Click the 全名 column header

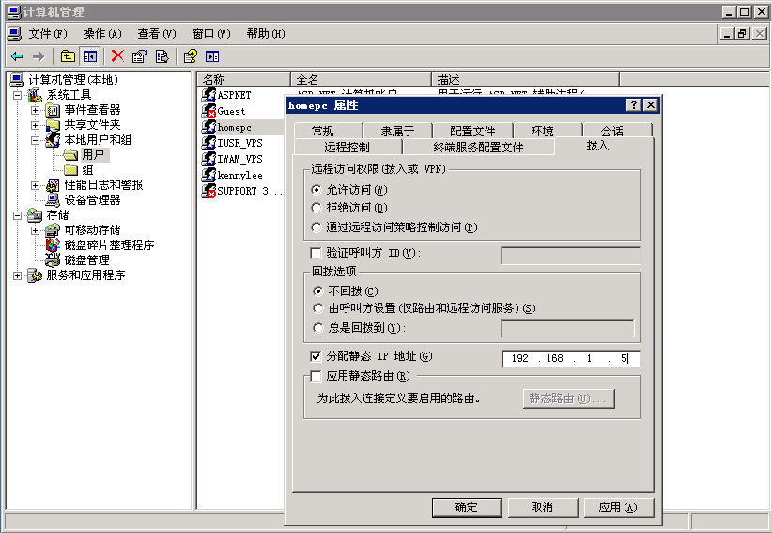[x=361, y=79]
